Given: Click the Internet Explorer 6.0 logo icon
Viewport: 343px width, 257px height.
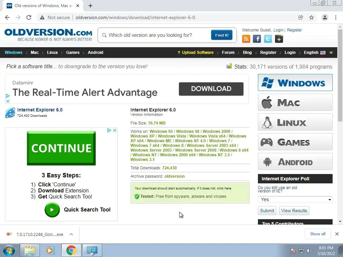Looking at the screenshot, I should (x=10, y=113).
